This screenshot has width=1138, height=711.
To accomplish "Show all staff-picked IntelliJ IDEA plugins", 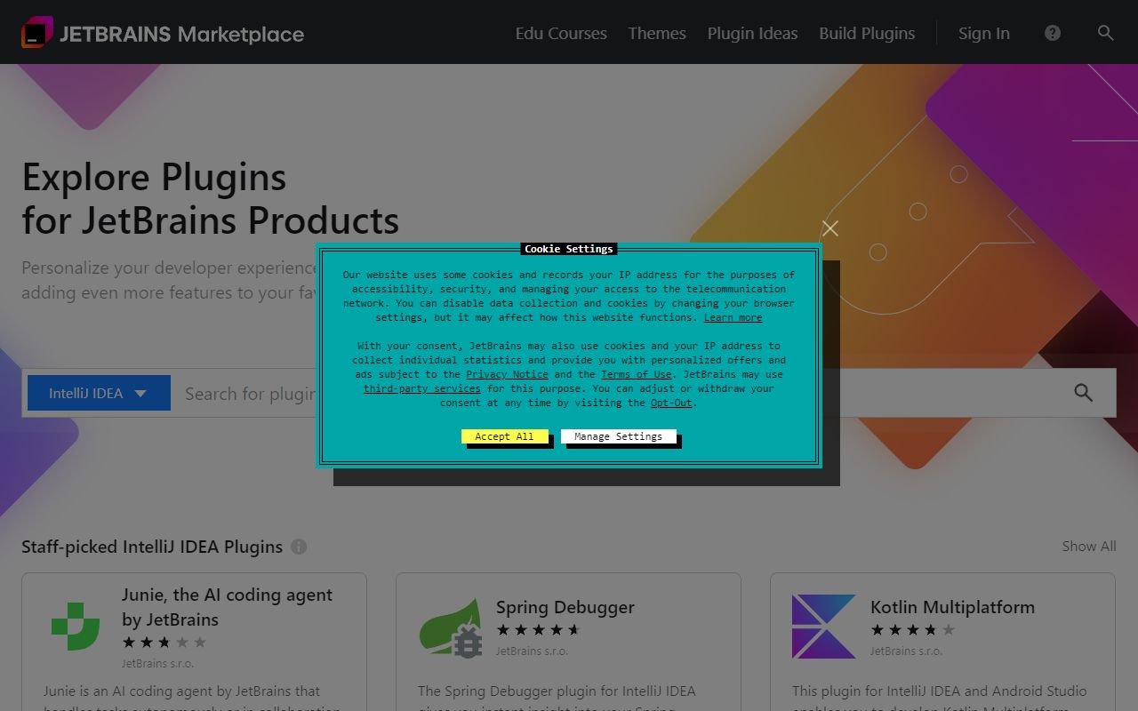I will (1088, 547).
